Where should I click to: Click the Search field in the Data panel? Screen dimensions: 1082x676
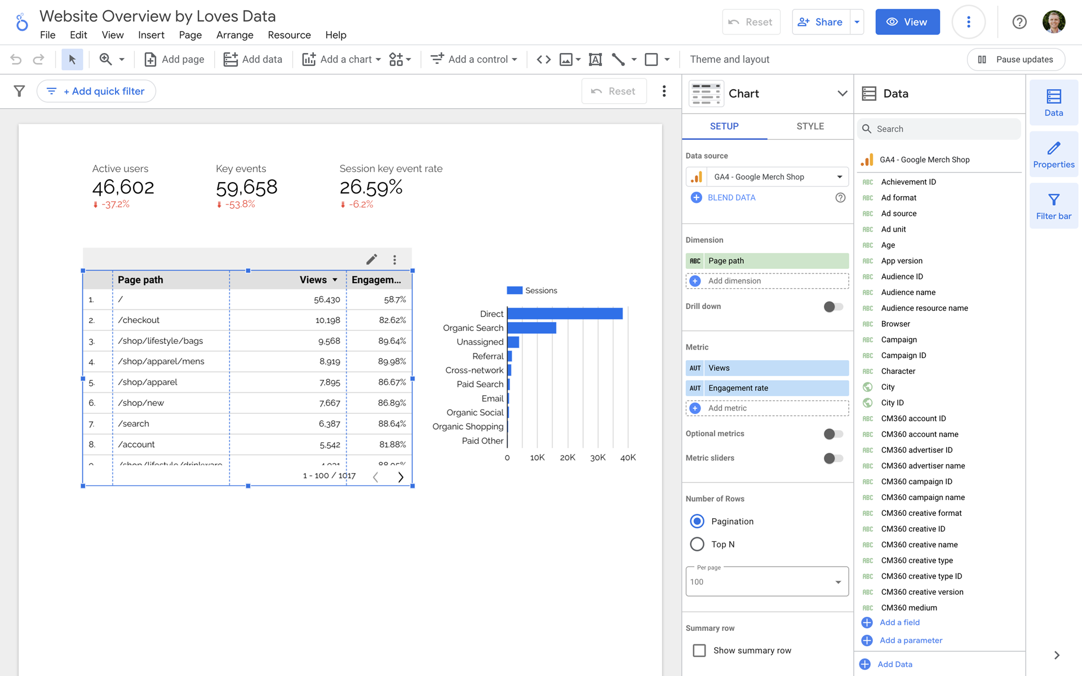[x=938, y=129]
